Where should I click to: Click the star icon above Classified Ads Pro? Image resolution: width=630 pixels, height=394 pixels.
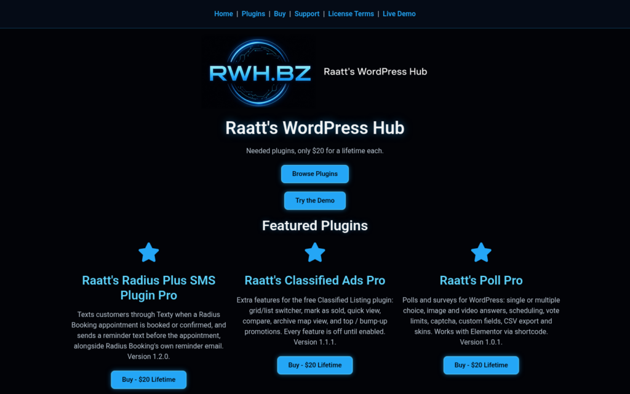pos(315,252)
